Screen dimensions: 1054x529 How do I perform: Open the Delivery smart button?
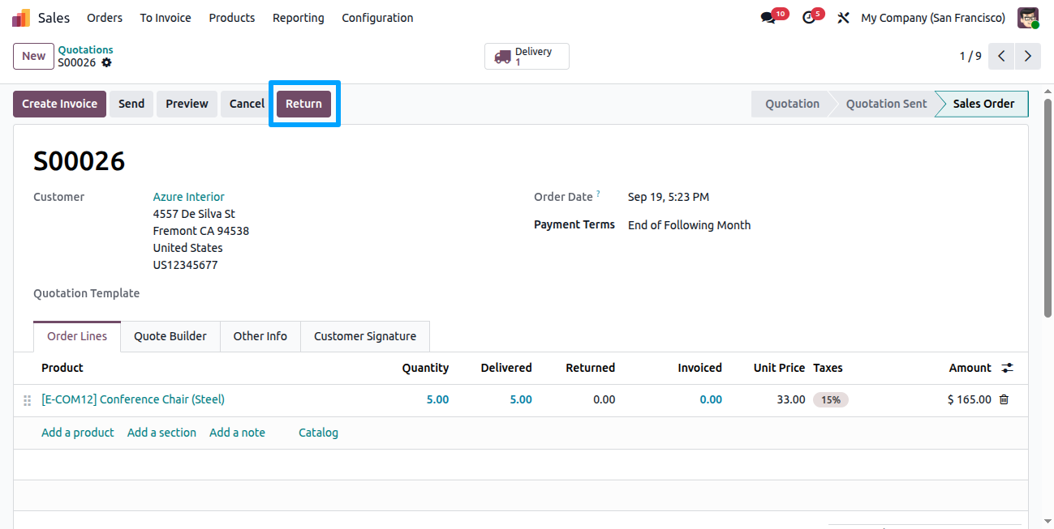tap(527, 57)
